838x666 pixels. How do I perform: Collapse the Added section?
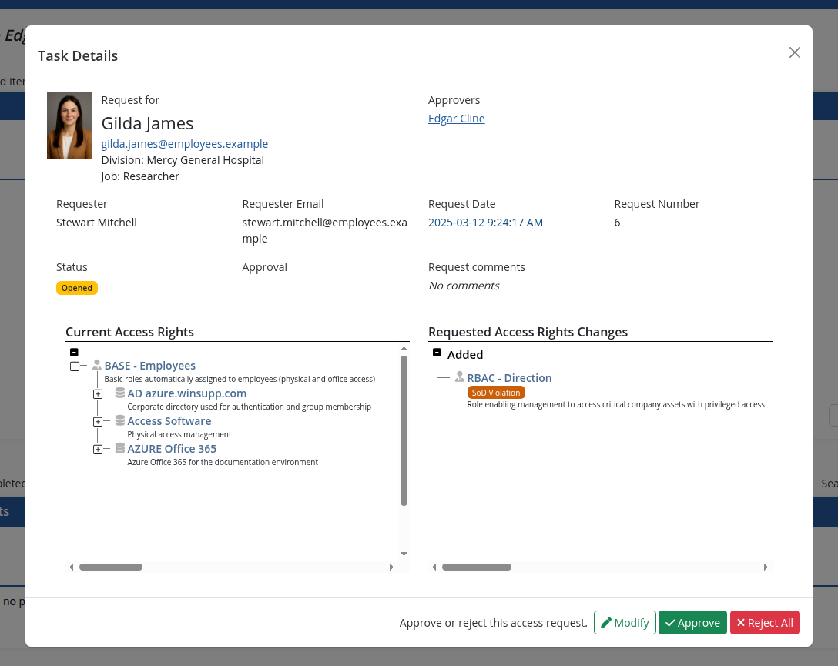pyautogui.click(x=437, y=353)
